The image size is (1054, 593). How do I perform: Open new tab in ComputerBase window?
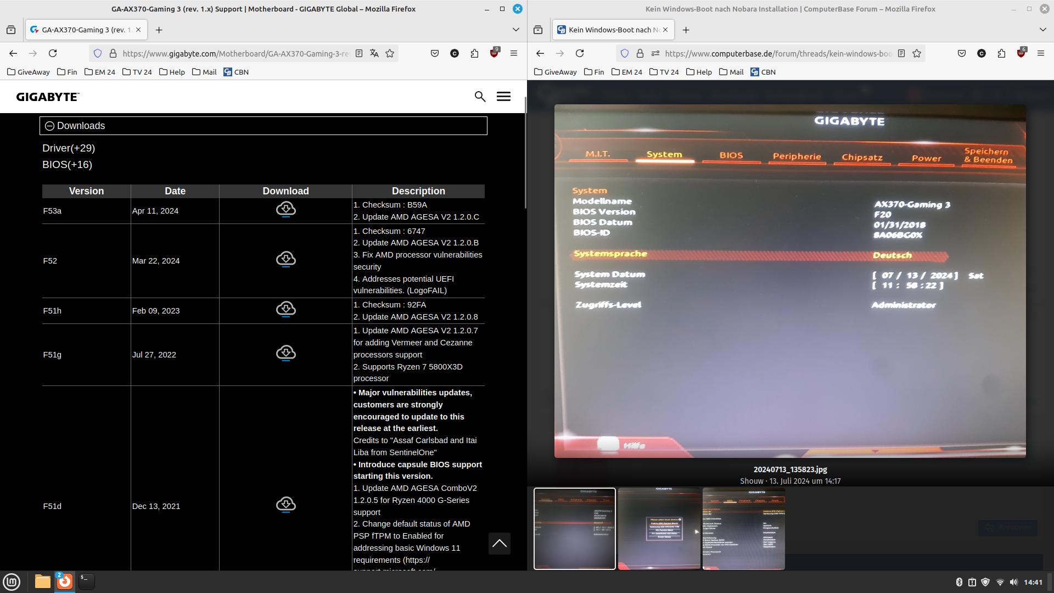686,30
